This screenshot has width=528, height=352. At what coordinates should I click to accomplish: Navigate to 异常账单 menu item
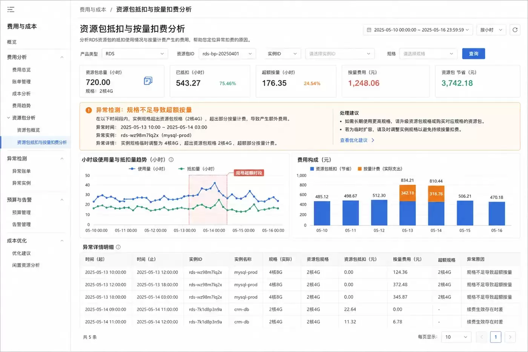click(x=21, y=171)
